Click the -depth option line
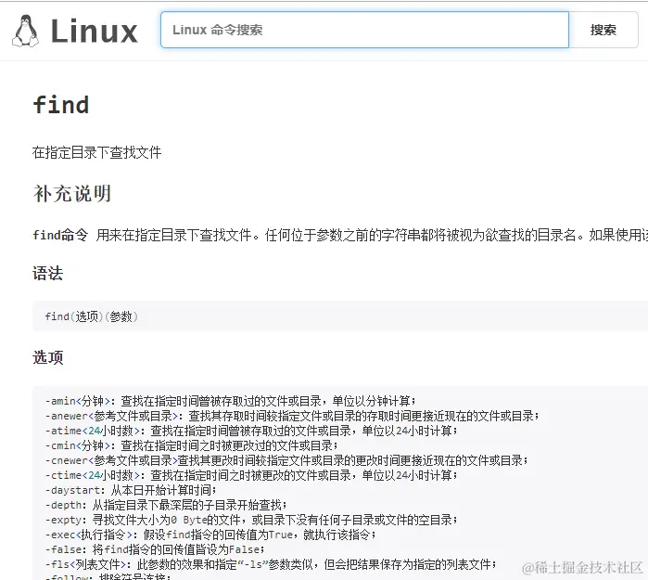 (166, 505)
